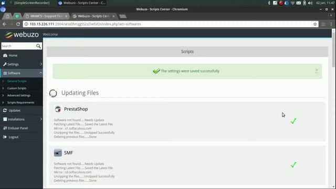The width and height of the screenshot is (336, 189).
Task: Click the PrestaShop script icon
Action: 58,109
